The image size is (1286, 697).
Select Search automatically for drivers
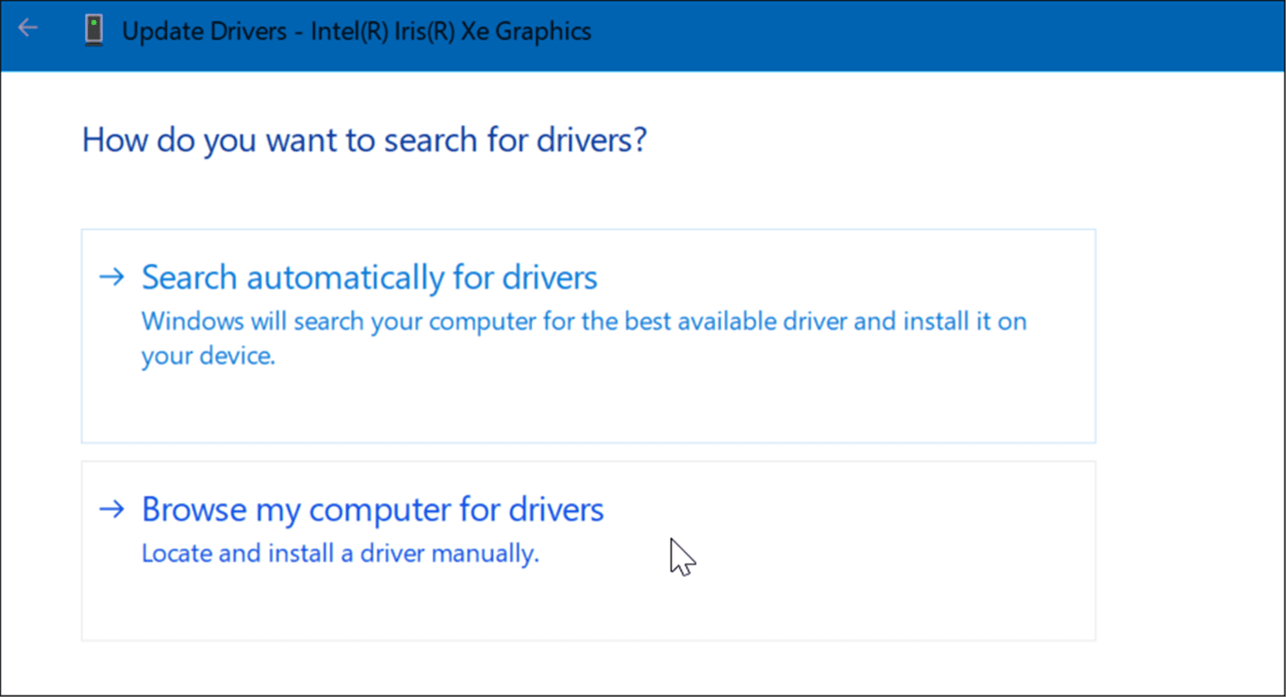click(x=369, y=278)
